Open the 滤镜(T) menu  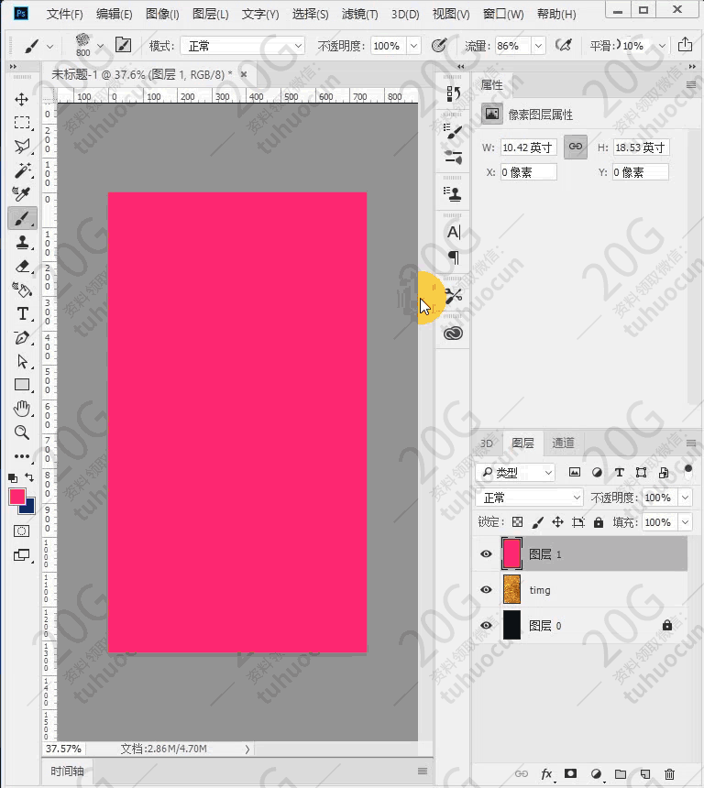[359, 14]
